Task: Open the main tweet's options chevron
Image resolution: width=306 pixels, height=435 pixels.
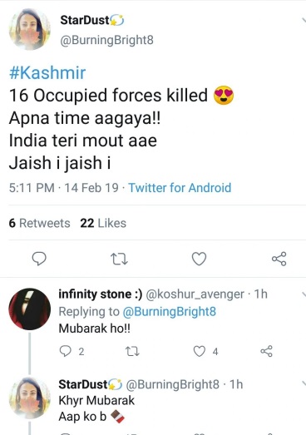Action: (304, 20)
